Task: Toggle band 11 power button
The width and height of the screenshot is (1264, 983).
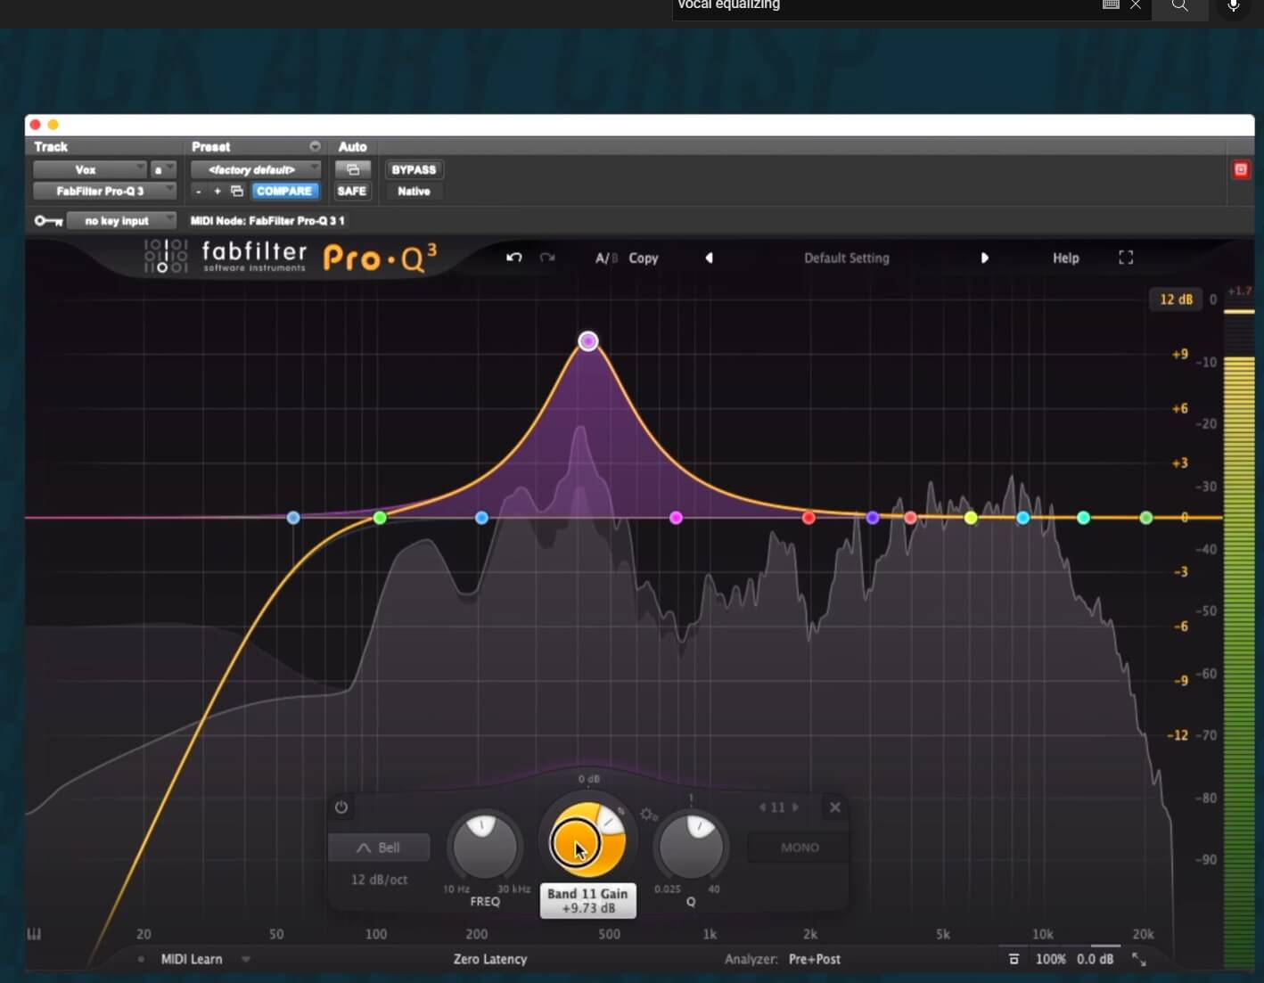Action: [x=341, y=807]
